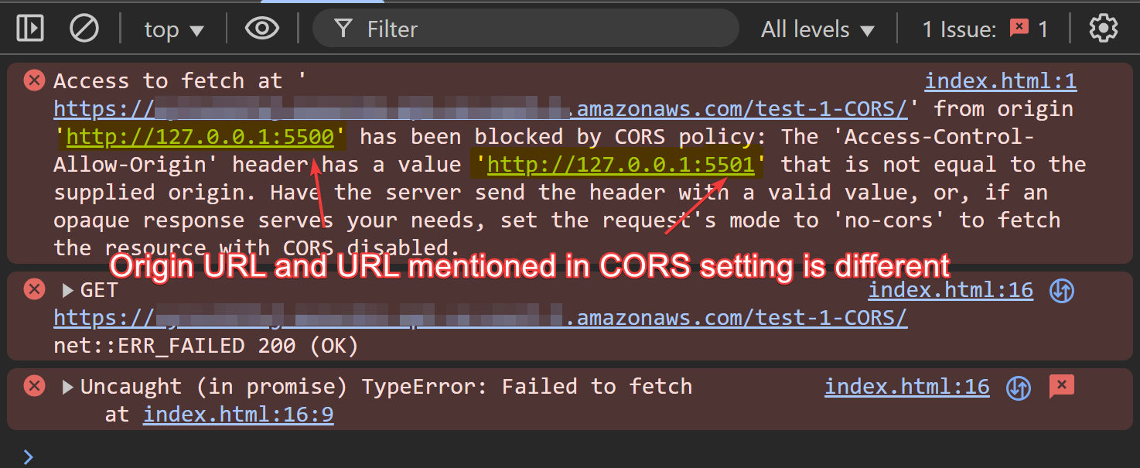Expand the GET error entry
The height and width of the screenshot is (468, 1140).
coord(67,291)
